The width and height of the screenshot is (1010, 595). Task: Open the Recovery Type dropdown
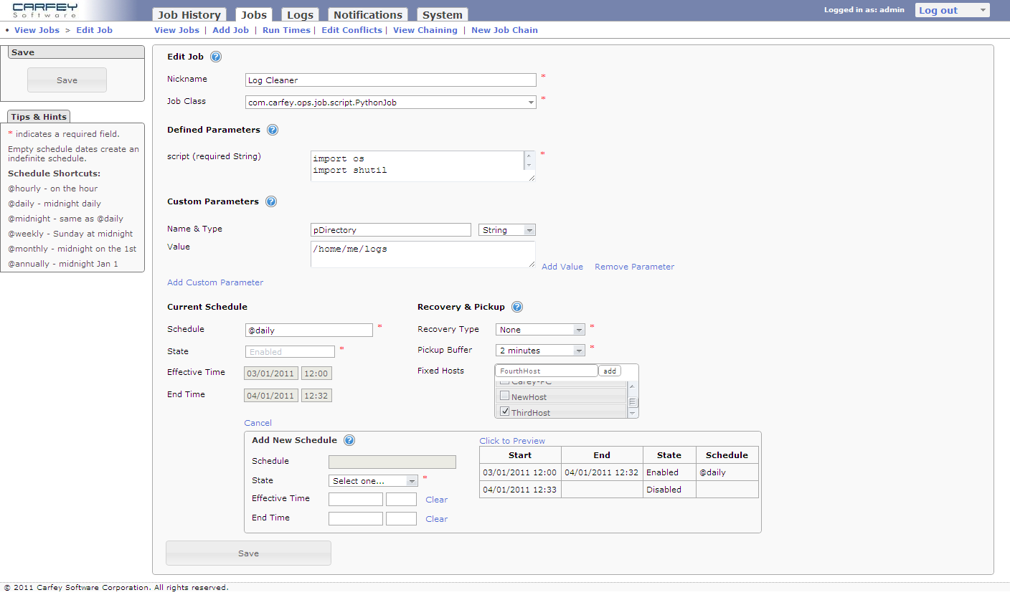[540, 330]
